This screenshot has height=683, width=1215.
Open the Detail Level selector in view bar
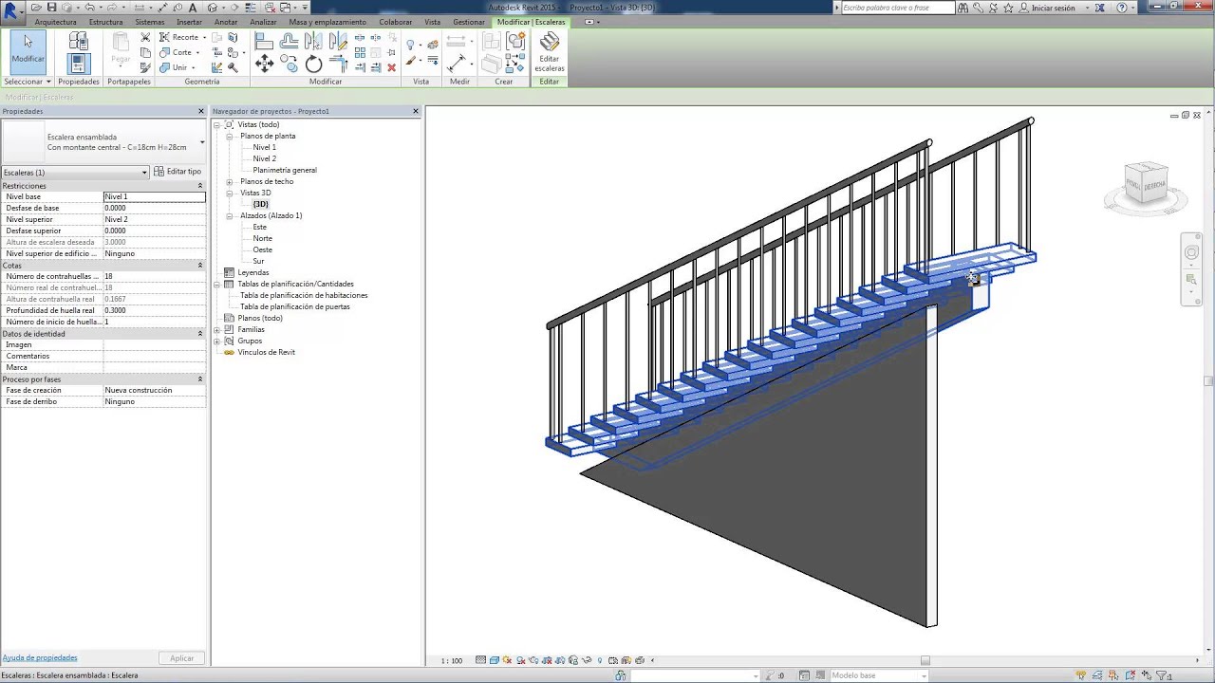tap(480, 660)
